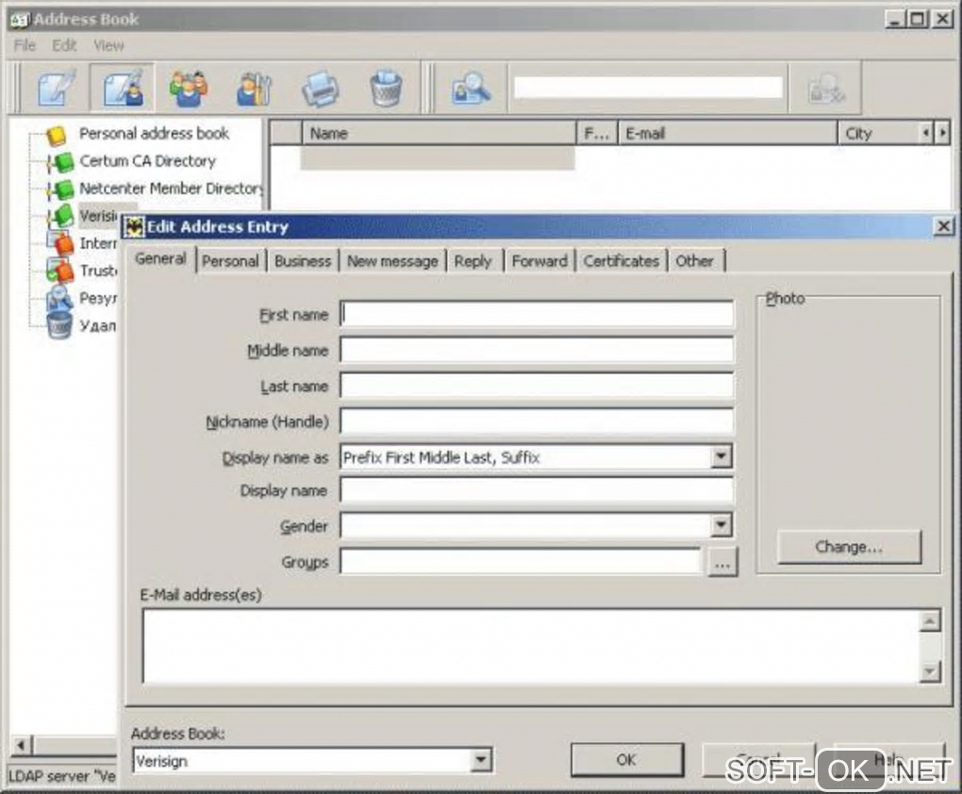The height and width of the screenshot is (794, 962).
Task: Click the red Interm certificates tree icon
Action: coord(60,243)
